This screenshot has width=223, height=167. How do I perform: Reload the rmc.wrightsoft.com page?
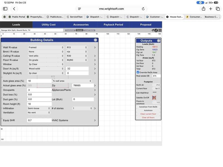point(143,9)
